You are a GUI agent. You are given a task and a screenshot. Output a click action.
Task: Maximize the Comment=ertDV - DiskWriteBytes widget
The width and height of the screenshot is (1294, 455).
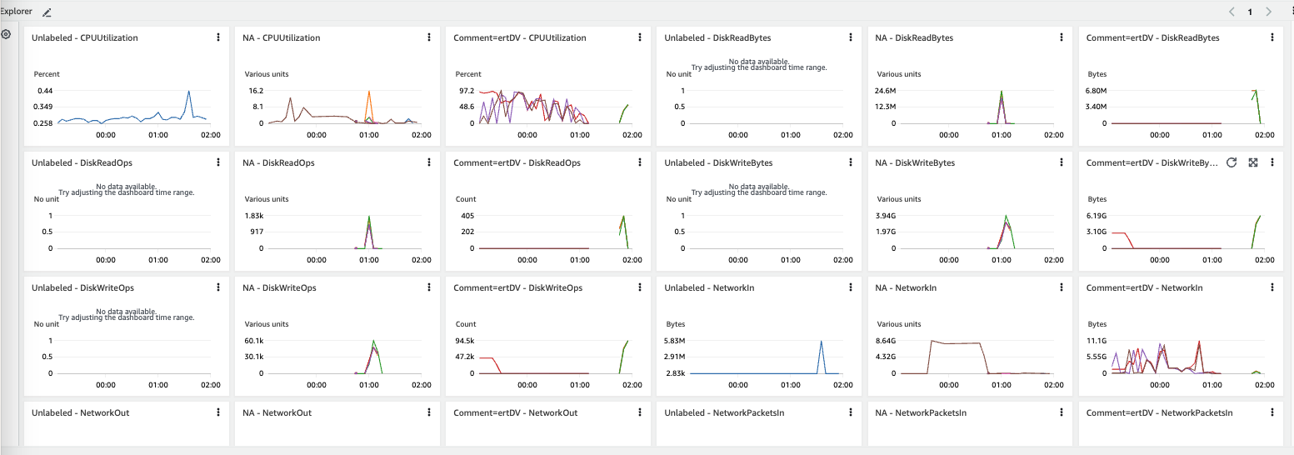pyautogui.click(x=1252, y=162)
